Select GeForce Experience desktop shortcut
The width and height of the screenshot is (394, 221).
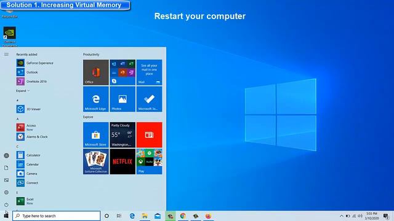point(10,37)
